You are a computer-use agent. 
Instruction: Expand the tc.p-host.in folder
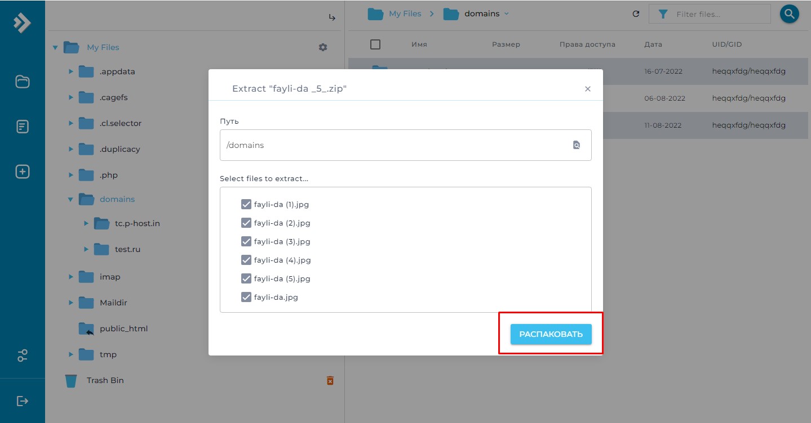pos(86,223)
